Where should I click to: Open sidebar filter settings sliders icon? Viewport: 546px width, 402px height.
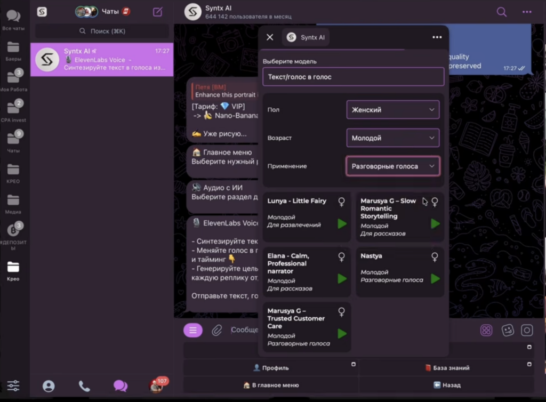13,385
